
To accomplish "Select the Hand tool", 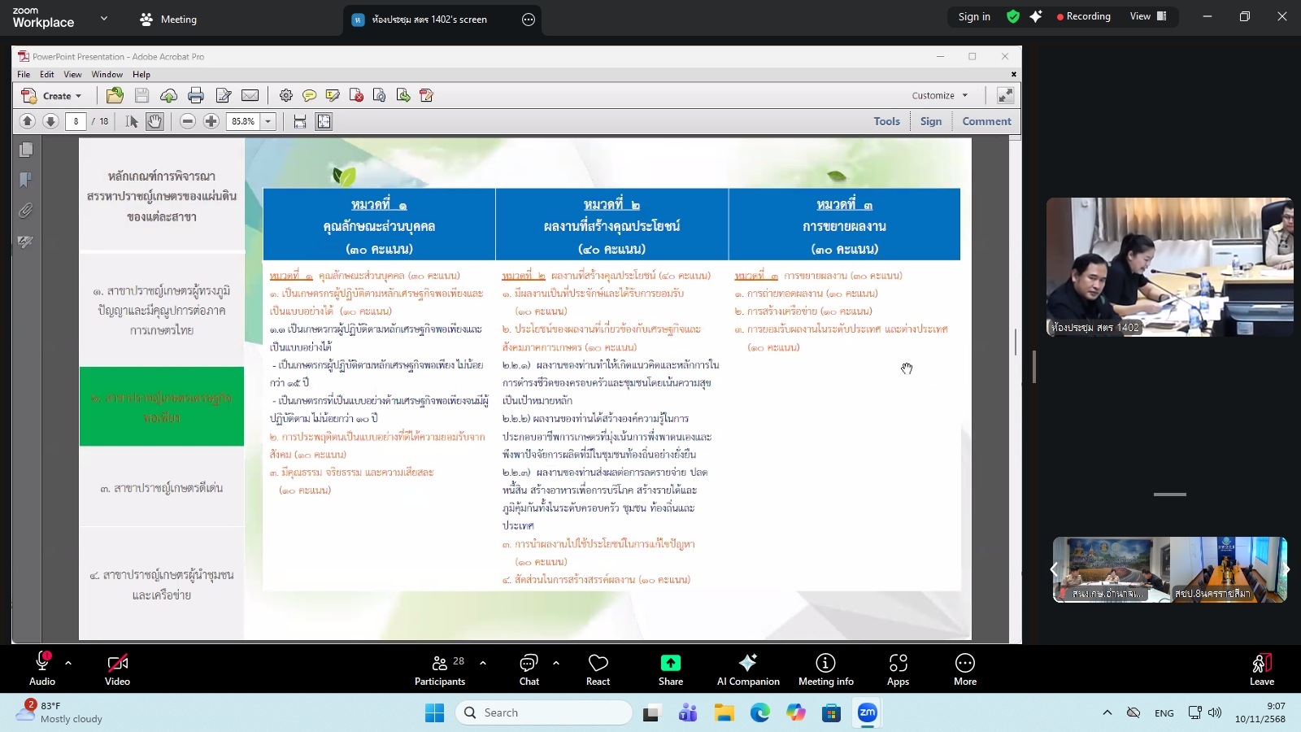I will (x=153, y=121).
